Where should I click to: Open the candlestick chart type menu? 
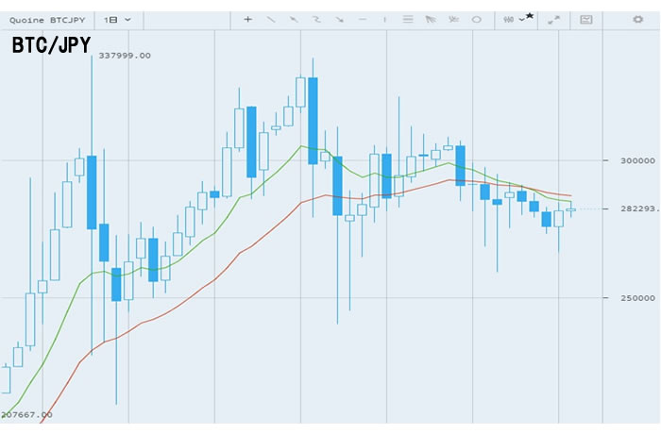pos(514,20)
